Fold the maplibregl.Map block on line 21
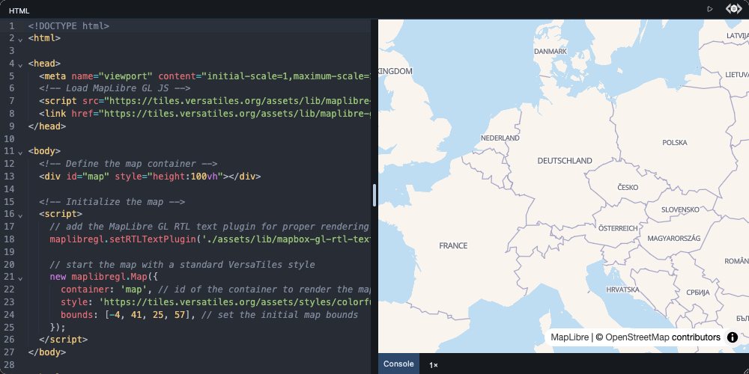The height and width of the screenshot is (374, 749). pyautogui.click(x=20, y=278)
